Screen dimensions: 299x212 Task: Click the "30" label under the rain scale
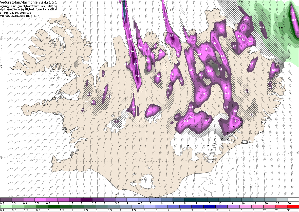(x=289, y=210)
